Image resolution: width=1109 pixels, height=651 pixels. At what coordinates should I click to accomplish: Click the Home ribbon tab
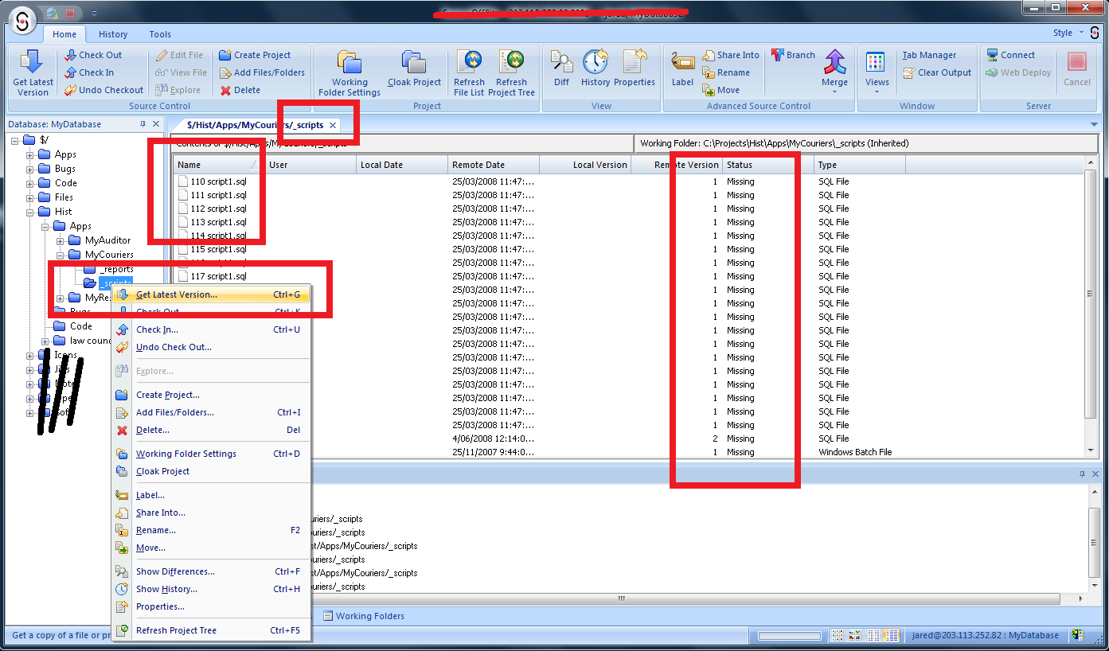point(64,34)
